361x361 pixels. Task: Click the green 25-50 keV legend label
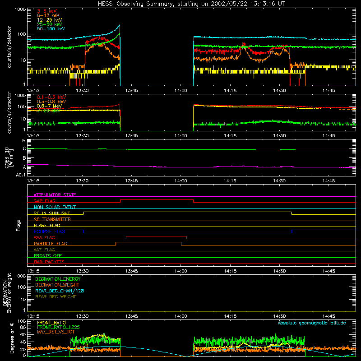tap(49, 24)
